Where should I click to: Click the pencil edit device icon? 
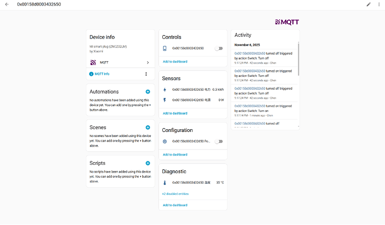368,4
